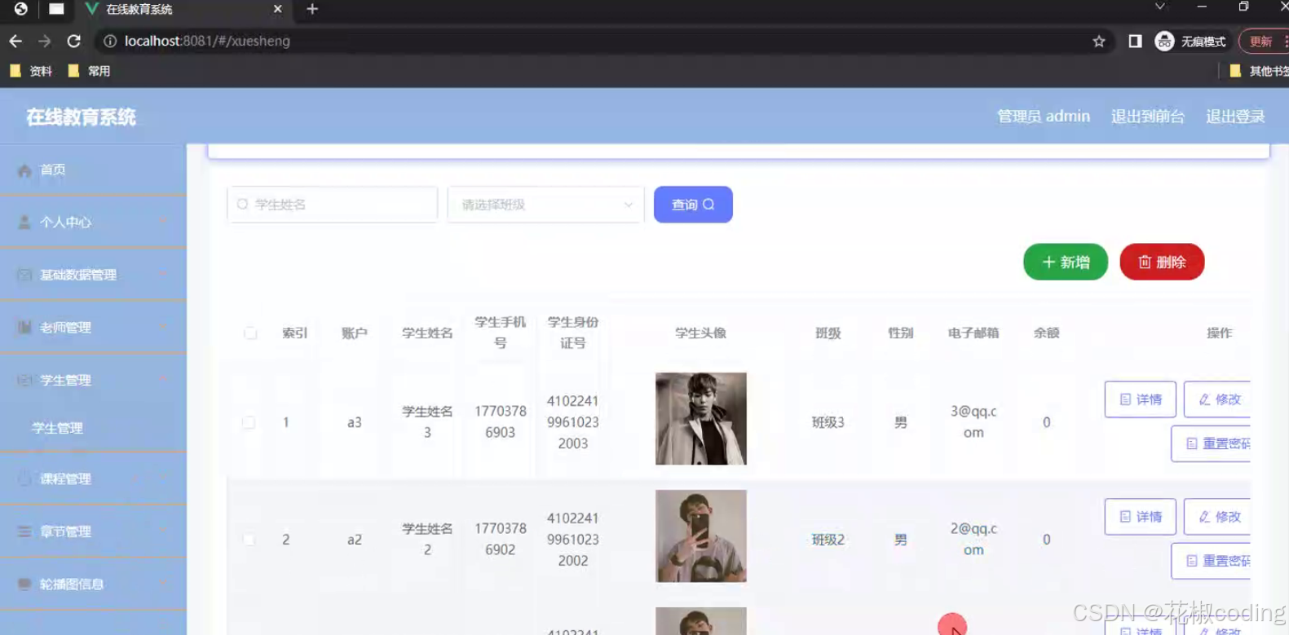Click the red 删除 delete button
Viewport: 1289px width, 635px height.
(1162, 262)
